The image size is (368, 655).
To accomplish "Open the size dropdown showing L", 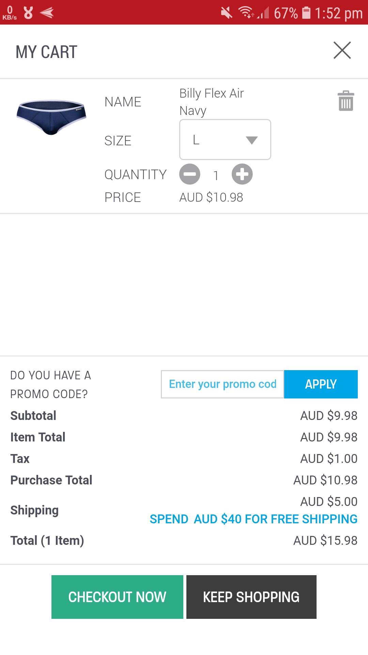I will click(225, 140).
